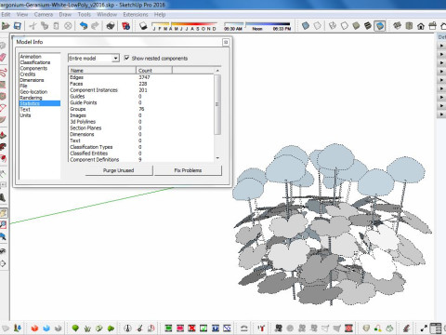Click the Name column header
Viewport: 446px width, 335px height.
102,71
